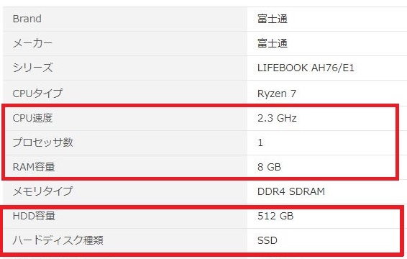Select the DDR4 SDRAM value
This screenshot has height=259, width=407.
coord(291,191)
